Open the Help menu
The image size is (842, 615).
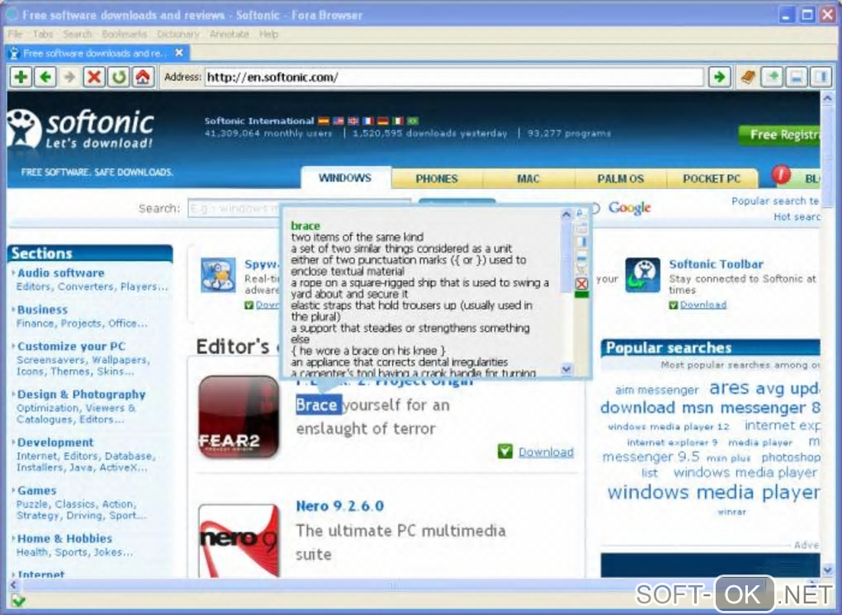tap(268, 34)
